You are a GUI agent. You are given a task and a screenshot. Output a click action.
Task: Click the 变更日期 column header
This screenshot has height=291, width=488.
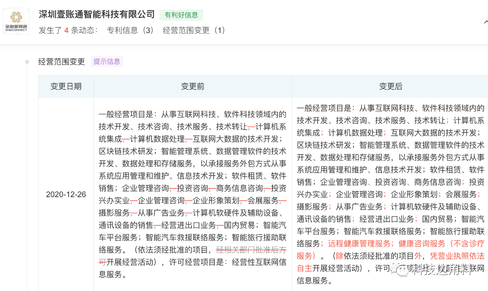tap(66, 86)
